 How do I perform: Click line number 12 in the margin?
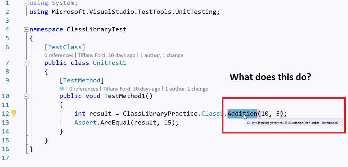tap(5, 114)
